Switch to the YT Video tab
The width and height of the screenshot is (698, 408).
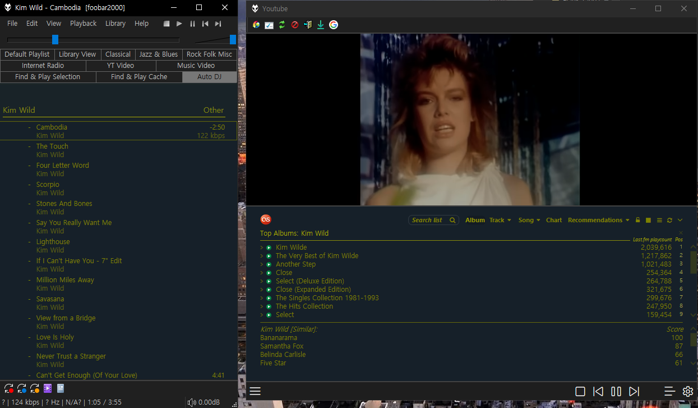pos(121,66)
